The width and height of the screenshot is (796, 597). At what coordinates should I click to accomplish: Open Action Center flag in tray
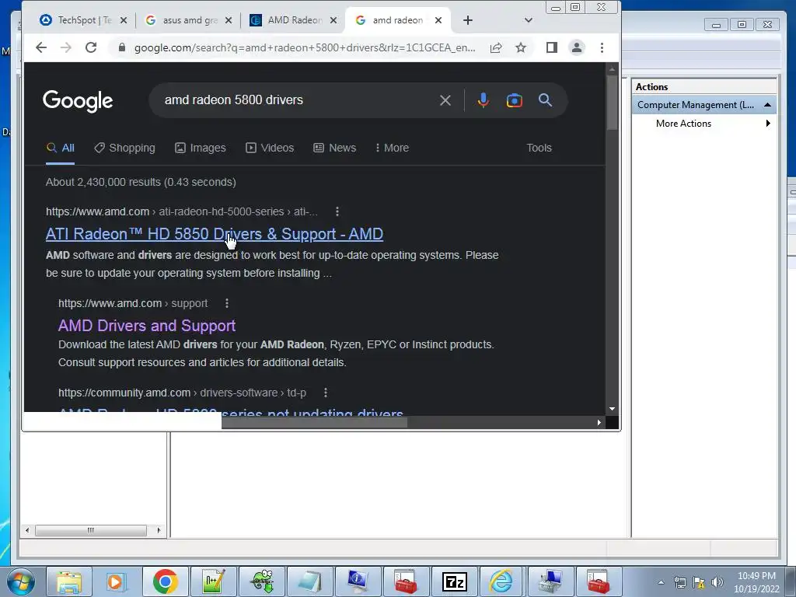click(x=699, y=582)
